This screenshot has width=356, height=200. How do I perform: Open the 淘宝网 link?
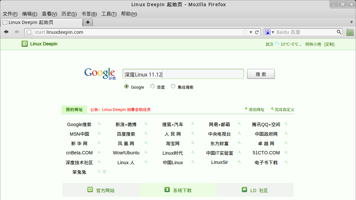click(x=173, y=144)
